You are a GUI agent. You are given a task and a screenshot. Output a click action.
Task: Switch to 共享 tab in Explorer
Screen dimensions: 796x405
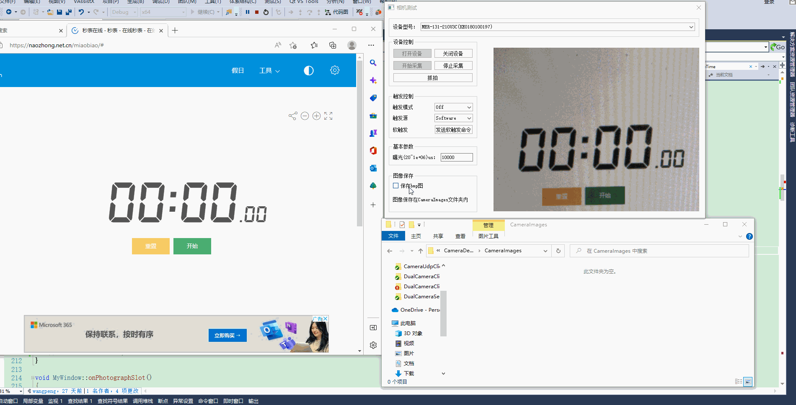click(x=438, y=236)
